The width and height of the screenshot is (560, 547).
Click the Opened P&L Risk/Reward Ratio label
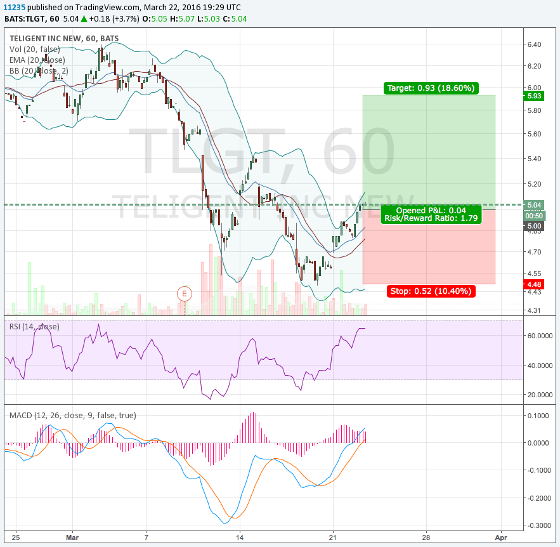(x=431, y=214)
